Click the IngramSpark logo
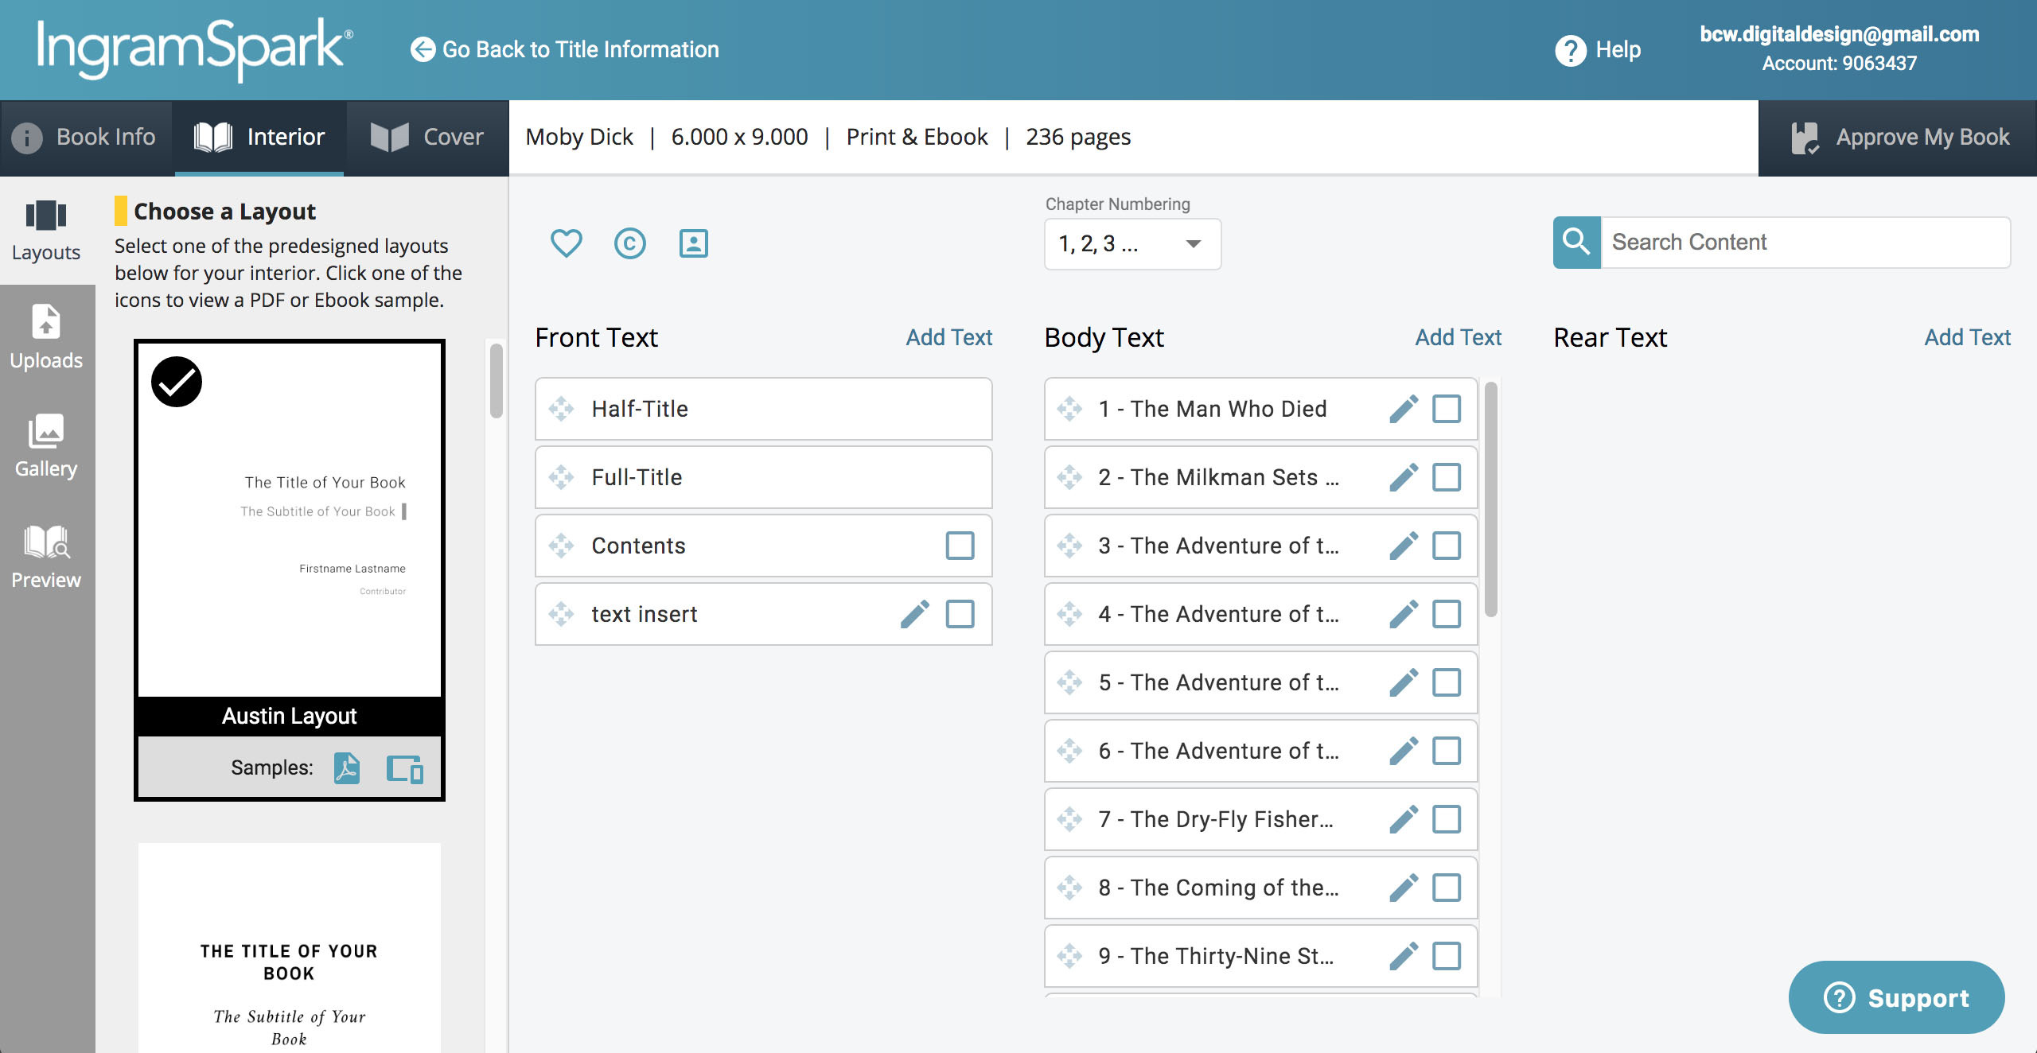This screenshot has width=2037, height=1053. click(x=194, y=49)
